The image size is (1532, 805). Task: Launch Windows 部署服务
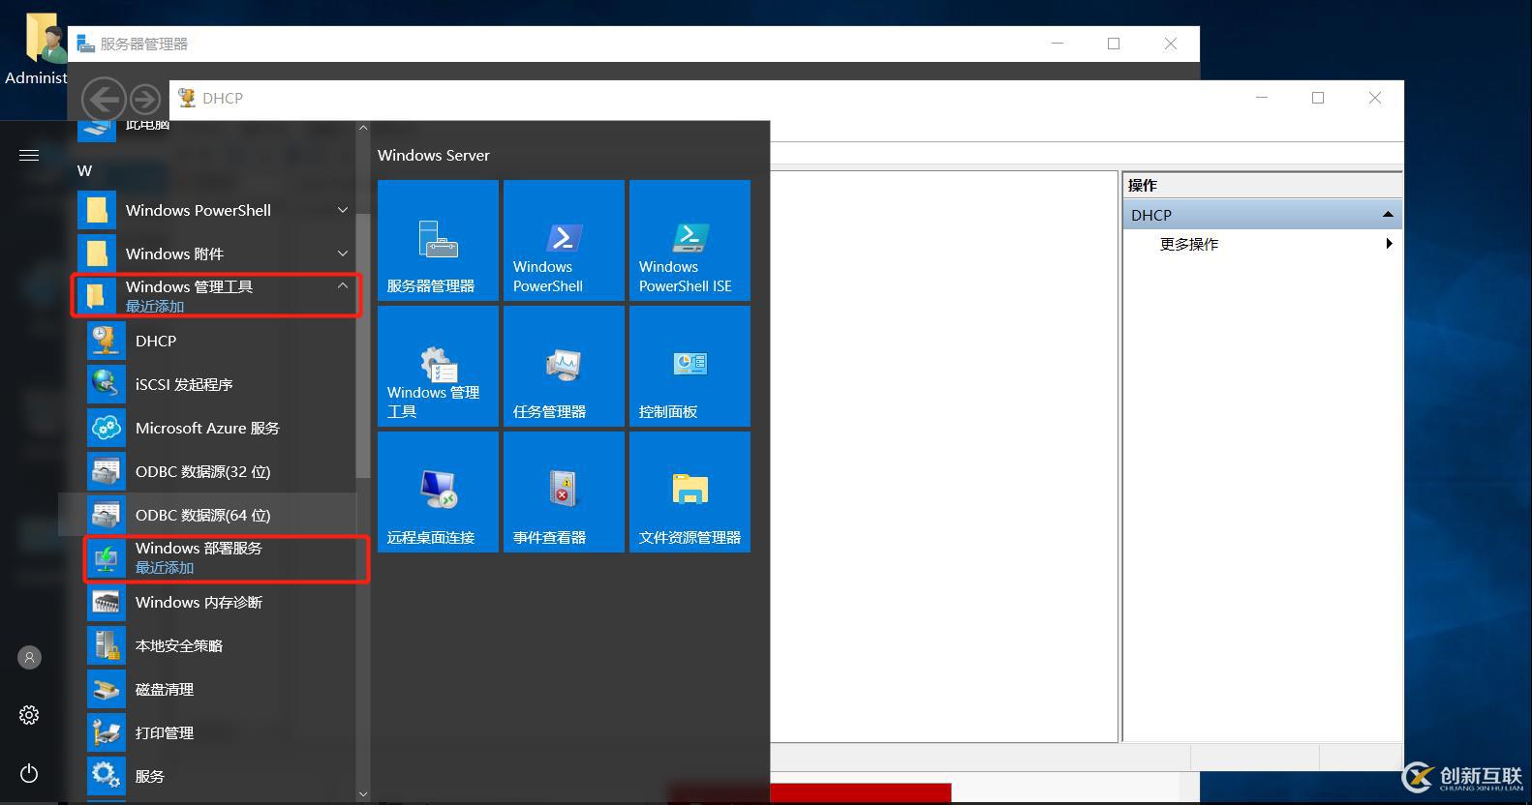(217, 558)
